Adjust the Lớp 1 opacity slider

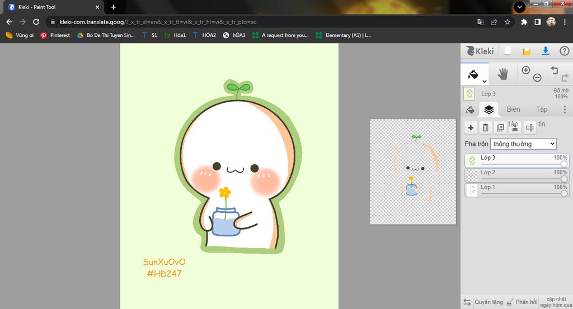point(564,193)
